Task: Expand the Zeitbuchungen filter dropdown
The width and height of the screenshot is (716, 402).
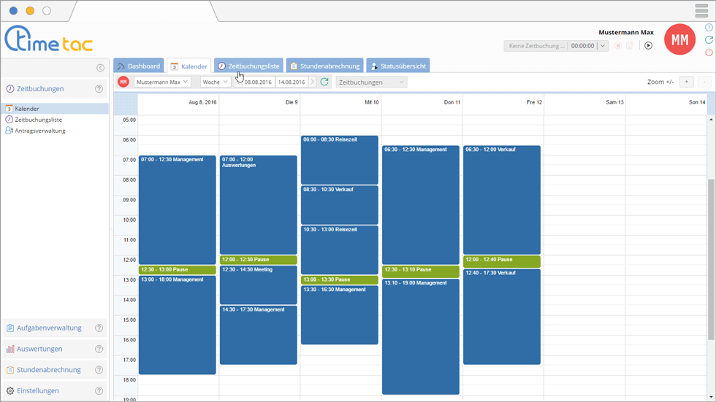Action: pyautogui.click(x=371, y=82)
